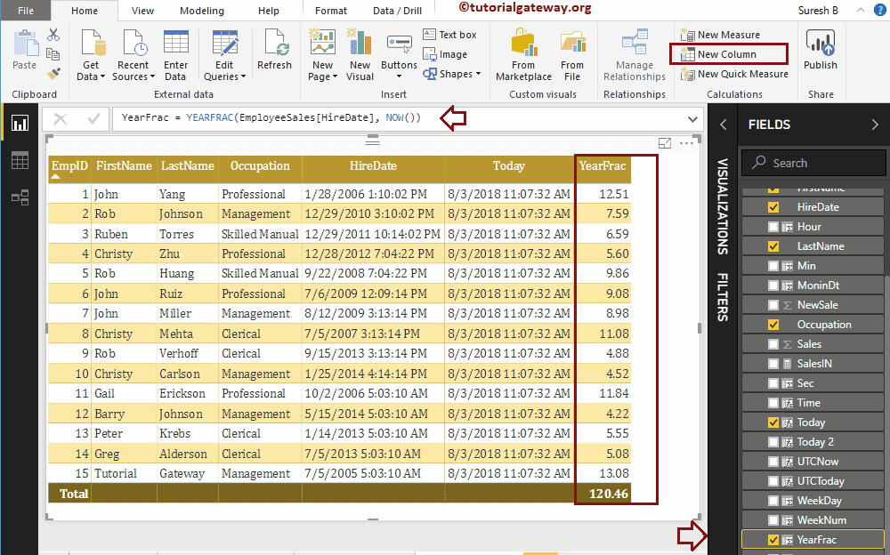Enable the Sales field checkbox
The height and width of the screenshot is (555, 890).
coord(773,344)
